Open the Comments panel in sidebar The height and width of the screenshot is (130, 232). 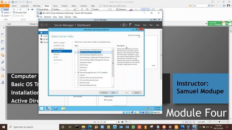click(3, 55)
